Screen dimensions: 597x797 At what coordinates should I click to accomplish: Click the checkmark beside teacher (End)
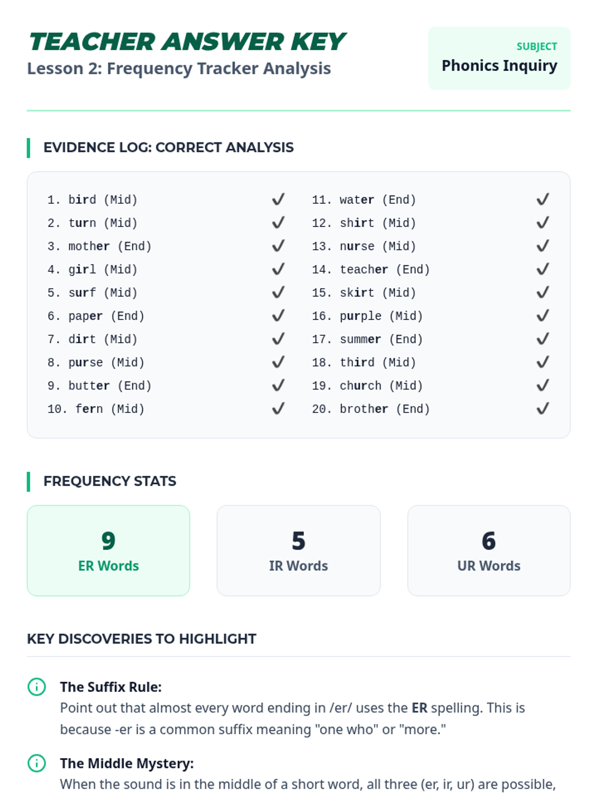click(543, 269)
